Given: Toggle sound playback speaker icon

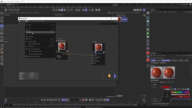Looking at the screenshot, I should click(x=68, y=100).
